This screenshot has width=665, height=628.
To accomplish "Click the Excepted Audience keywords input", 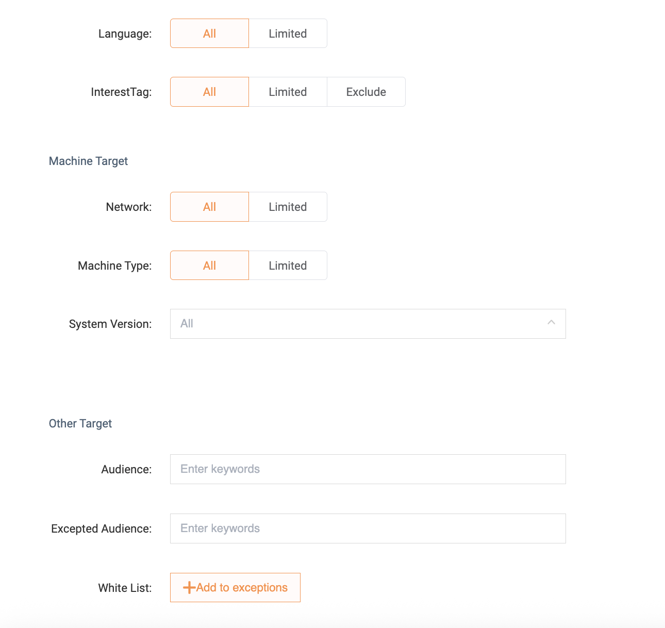I will [x=368, y=528].
